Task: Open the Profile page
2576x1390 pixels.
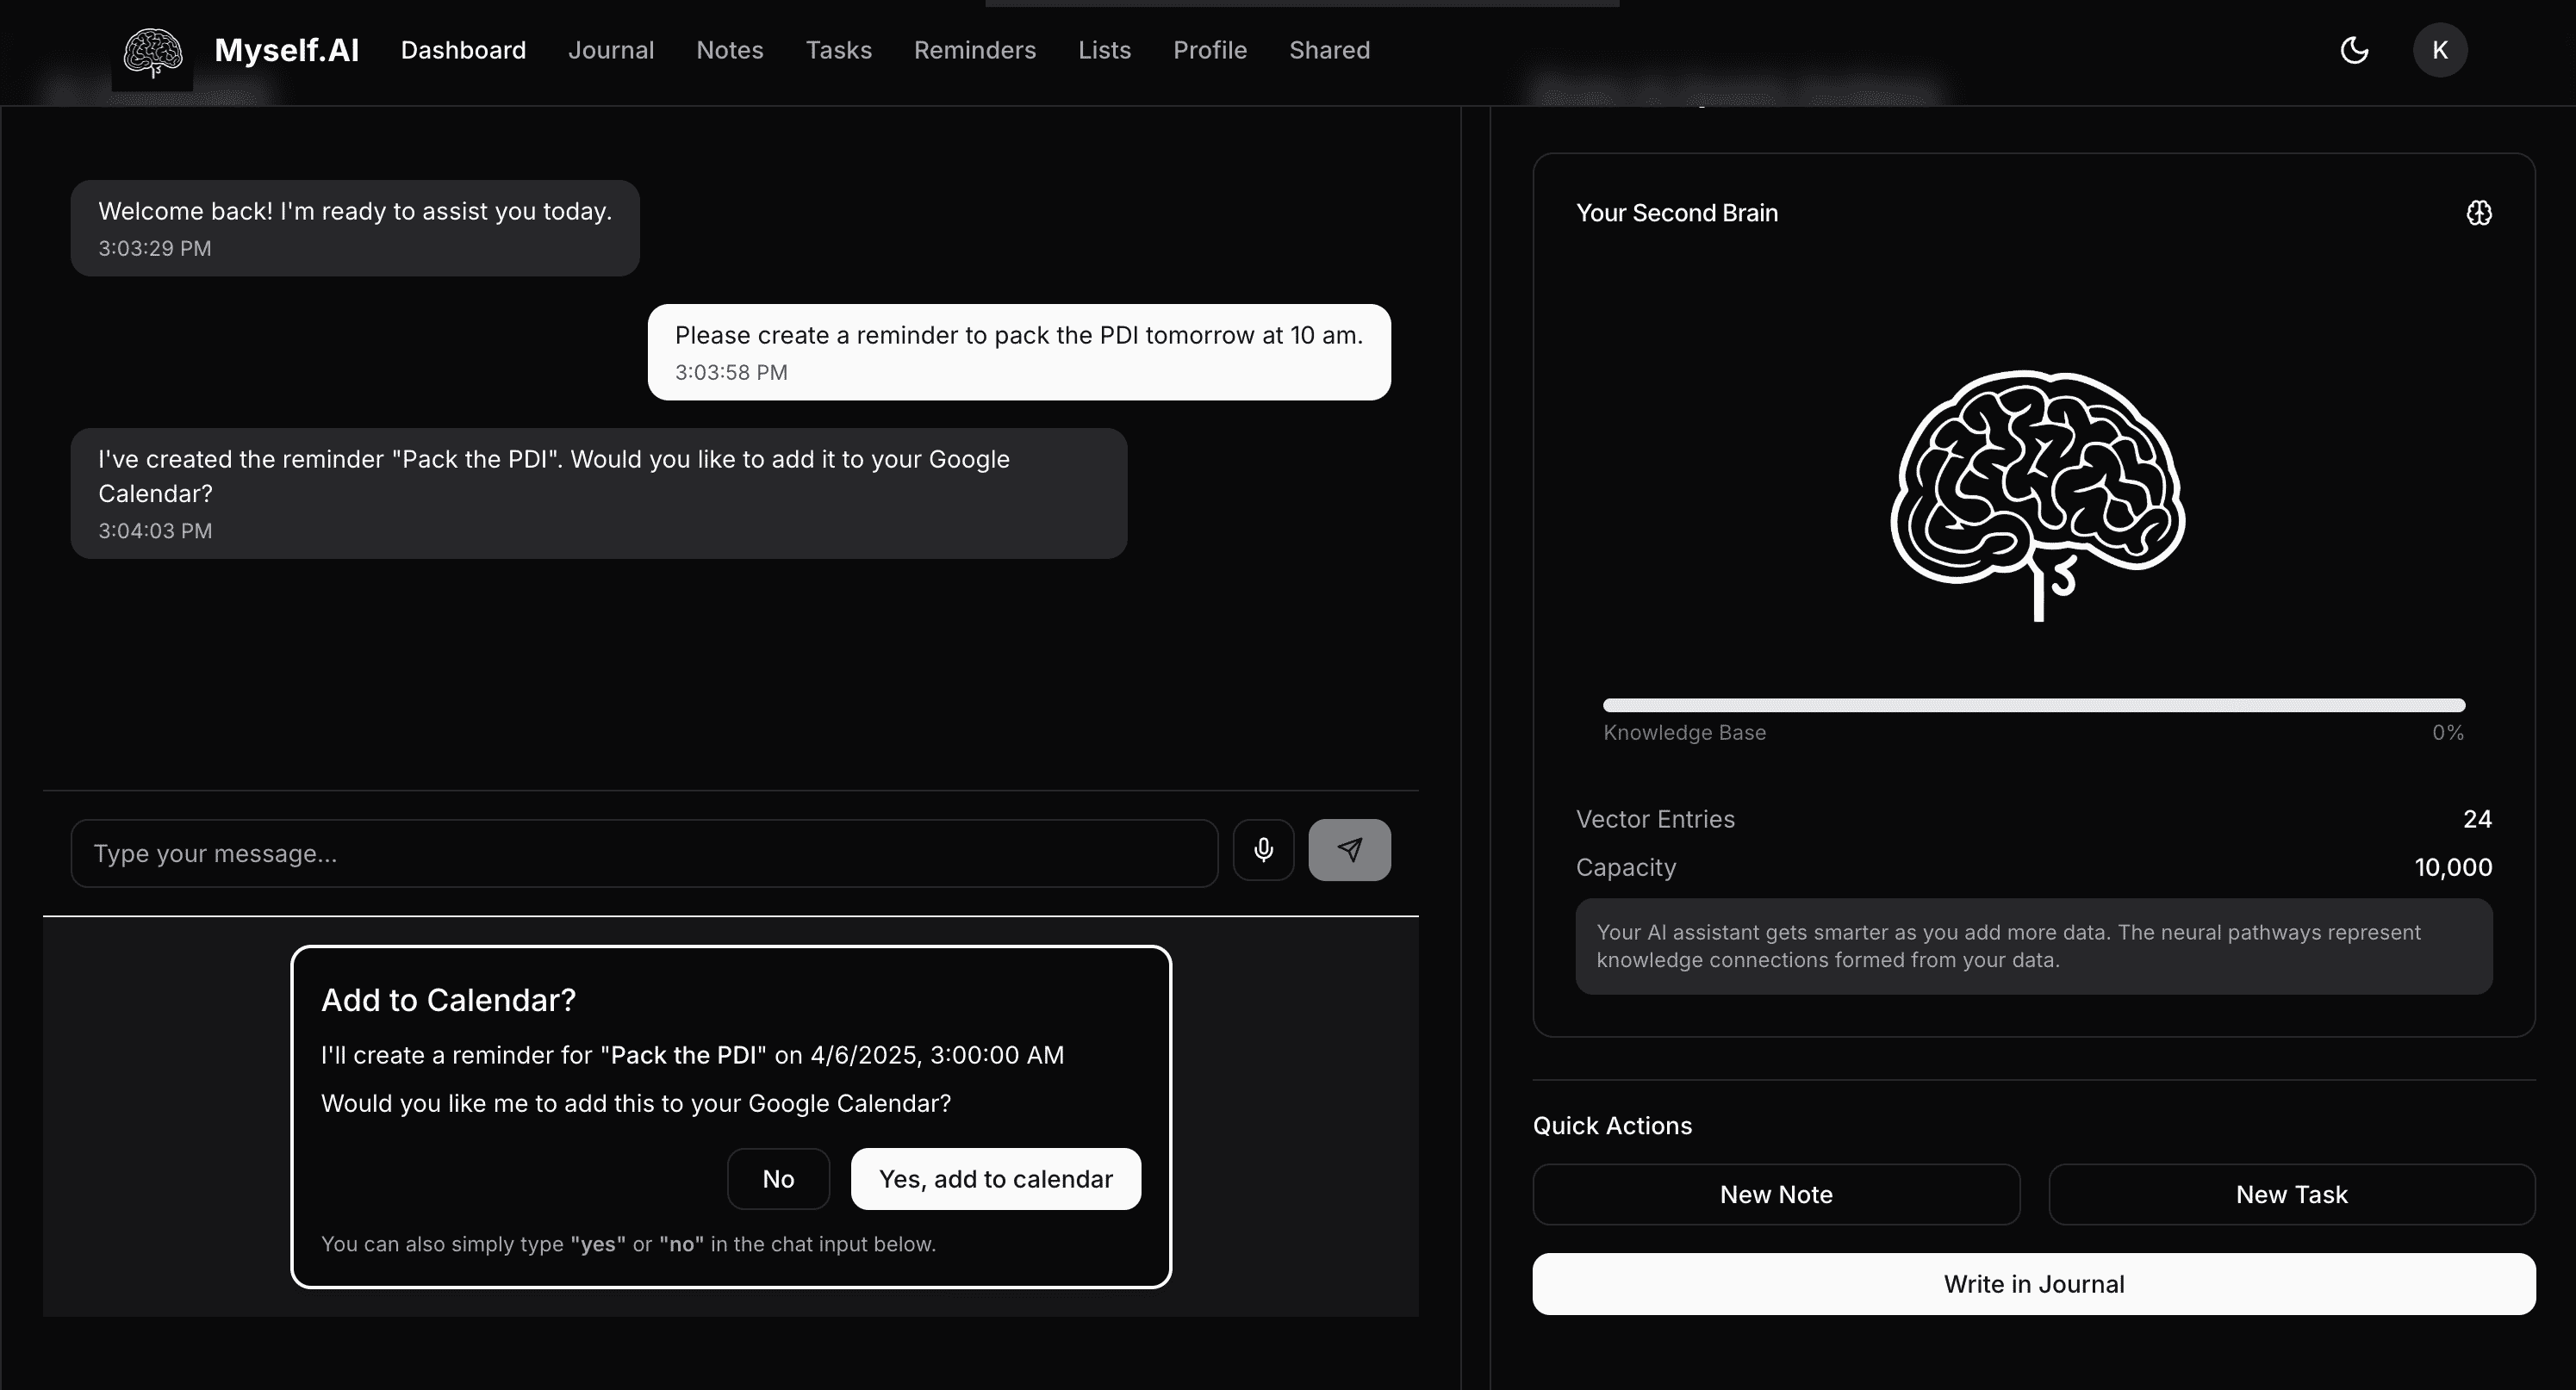Action: (1210, 50)
